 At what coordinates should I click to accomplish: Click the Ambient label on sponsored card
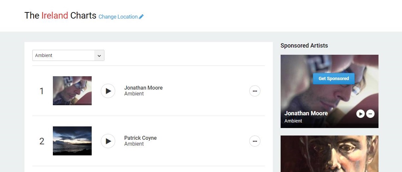(x=293, y=121)
